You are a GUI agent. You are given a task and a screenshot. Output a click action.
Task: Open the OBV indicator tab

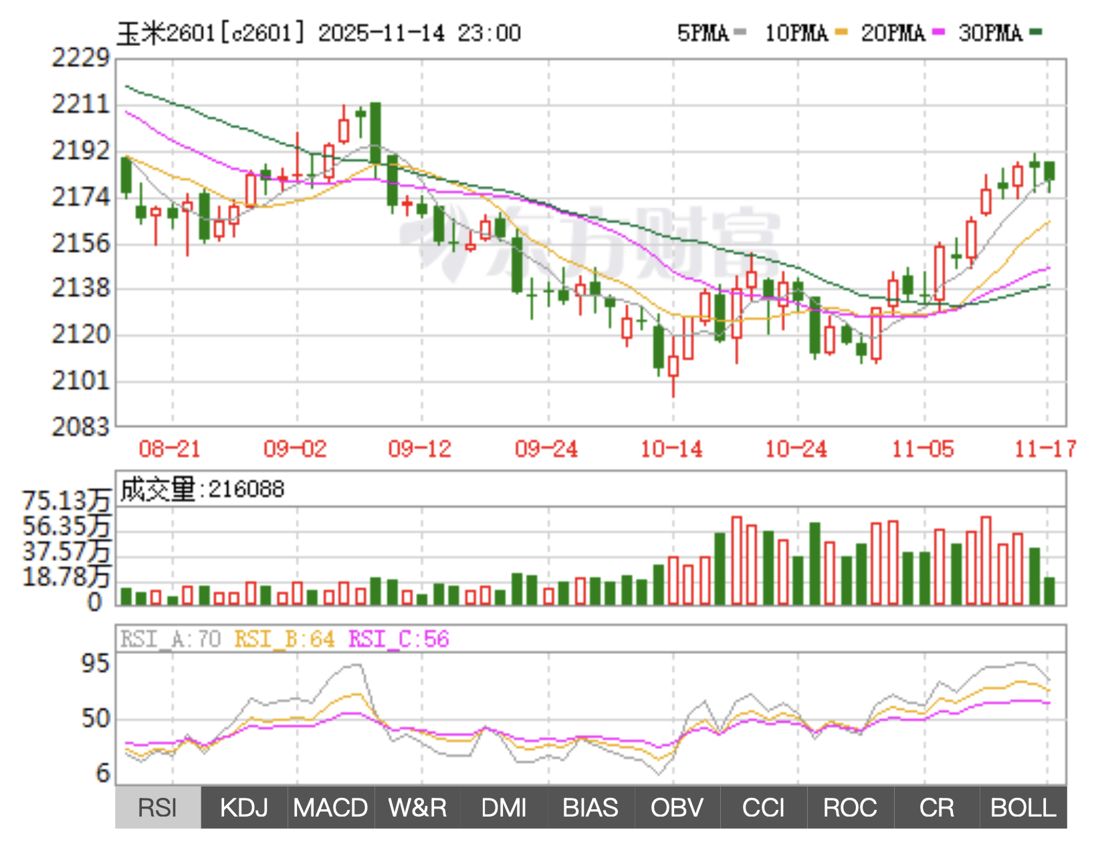point(677,807)
